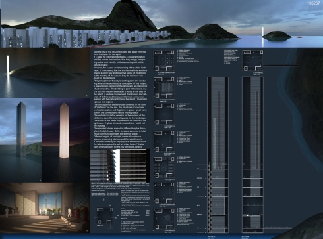This screenshot has width=323, height=239.
Task: Open the panoramic Rio coastline rendering
Action: pos(161,24)
